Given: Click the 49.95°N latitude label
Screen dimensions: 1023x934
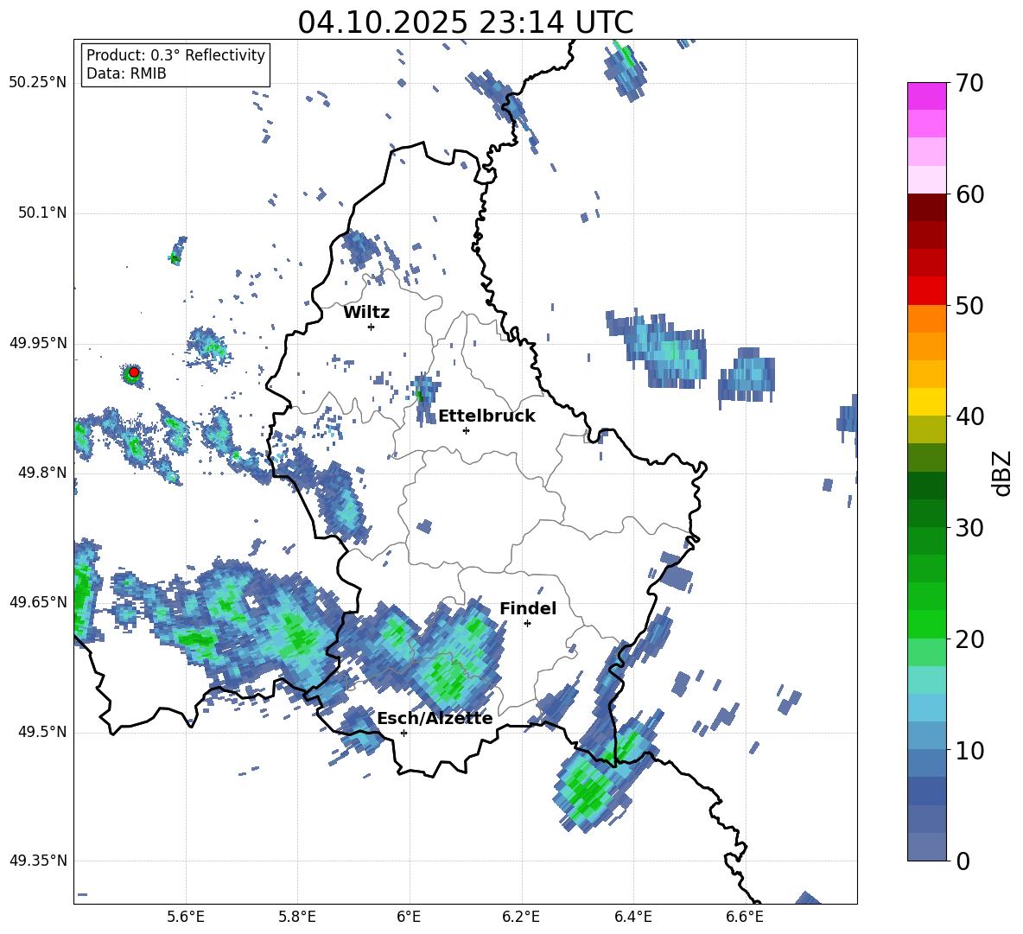Looking at the screenshot, I should click(38, 343).
